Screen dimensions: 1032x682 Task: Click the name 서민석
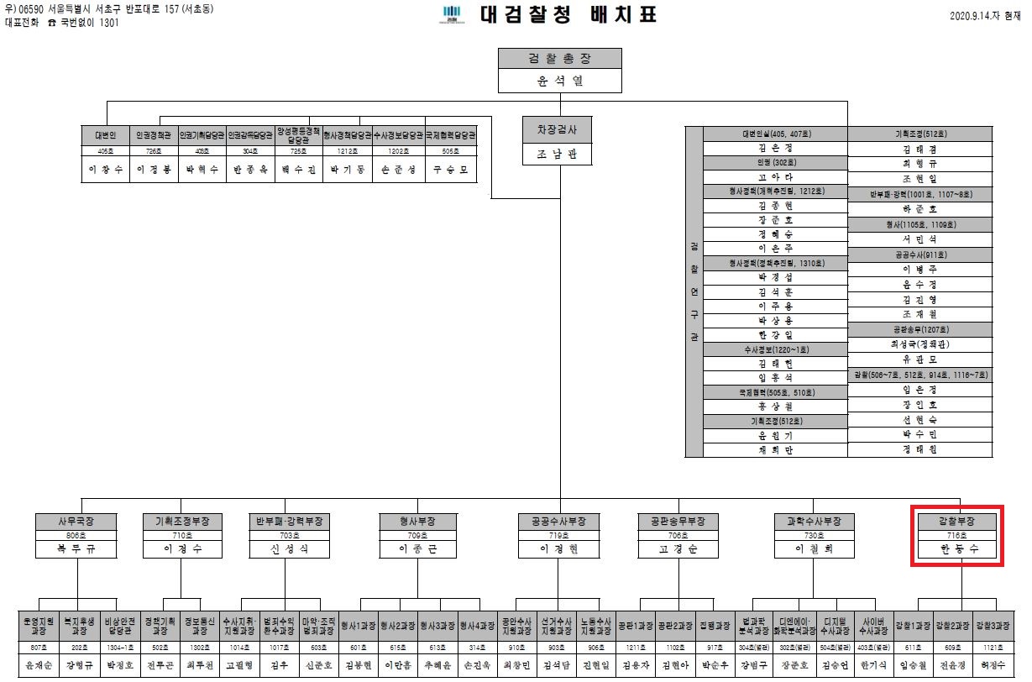point(919,239)
